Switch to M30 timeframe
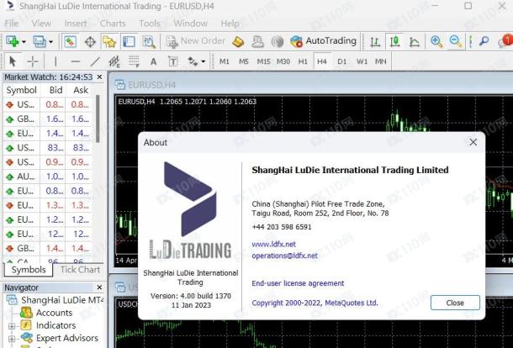This screenshot has width=513, height=348. click(x=283, y=61)
